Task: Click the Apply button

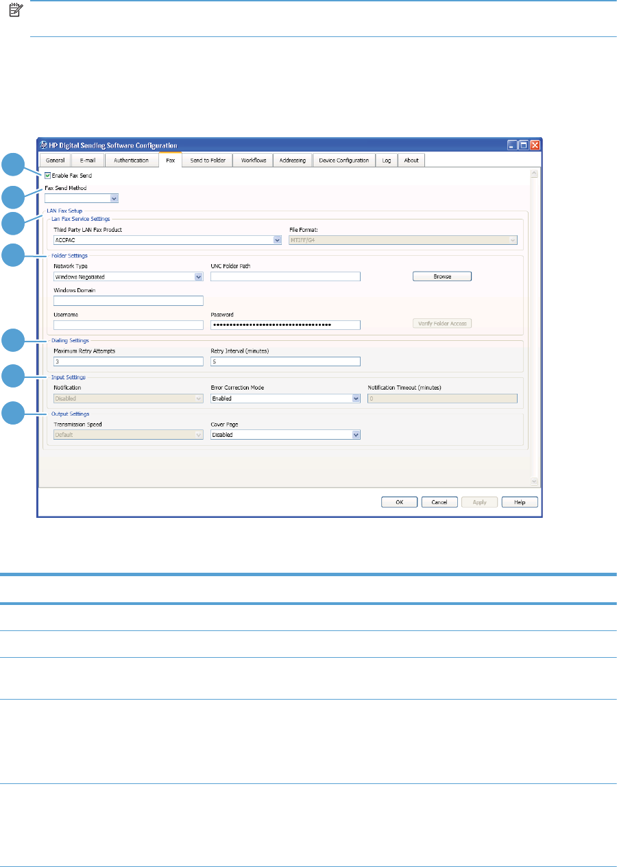Action: [480, 502]
